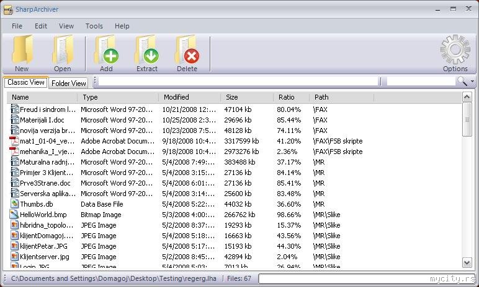Image resolution: width=479 pixels, height=287 pixels.
Task: Click the JPEG icon of klijentDomagoj file
Action: 15,236
